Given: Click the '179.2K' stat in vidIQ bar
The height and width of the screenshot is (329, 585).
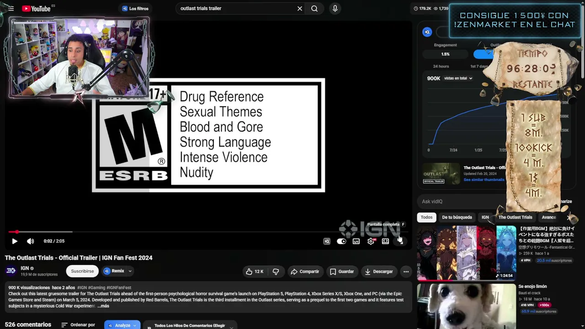Looking at the screenshot, I should click(x=423, y=8).
